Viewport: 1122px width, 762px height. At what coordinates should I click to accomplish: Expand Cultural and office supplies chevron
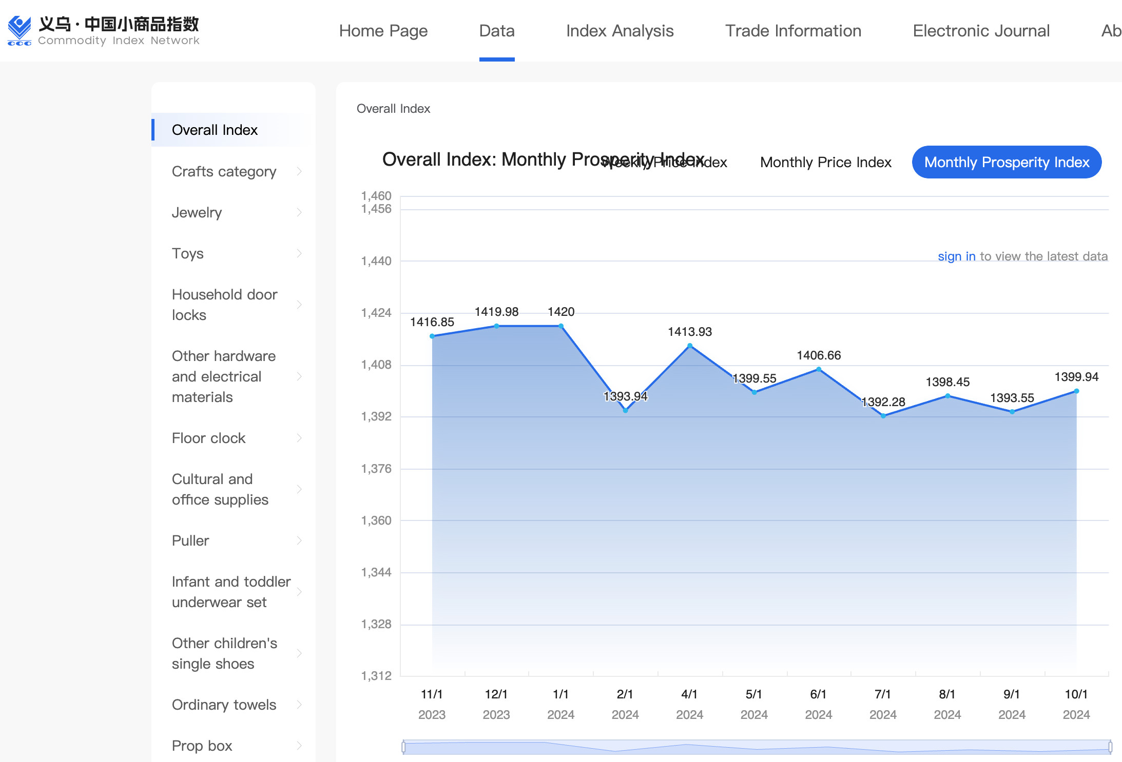tap(299, 489)
